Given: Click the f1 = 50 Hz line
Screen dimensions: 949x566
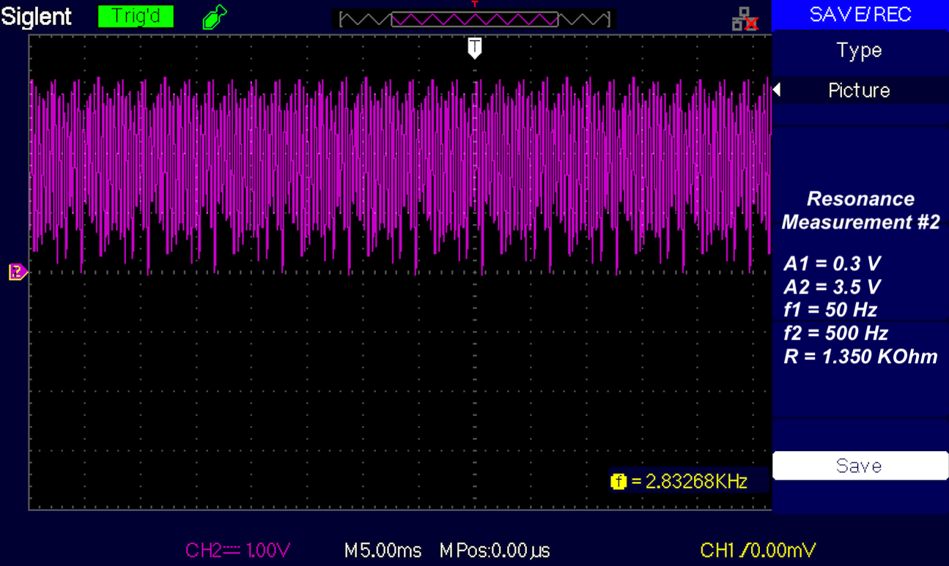Looking at the screenshot, I should pyautogui.click(x=830, y=309).
